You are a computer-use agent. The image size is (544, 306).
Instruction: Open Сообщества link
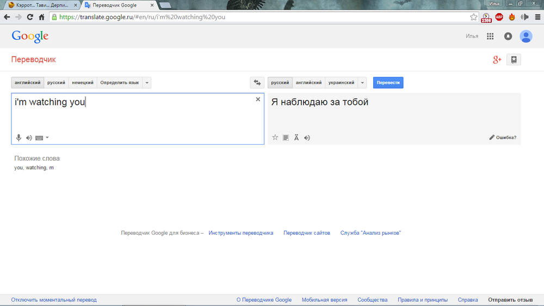point(373,300)
